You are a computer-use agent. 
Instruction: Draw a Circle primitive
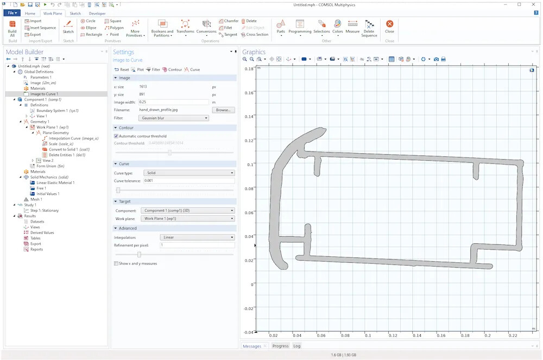click(89, 21)
